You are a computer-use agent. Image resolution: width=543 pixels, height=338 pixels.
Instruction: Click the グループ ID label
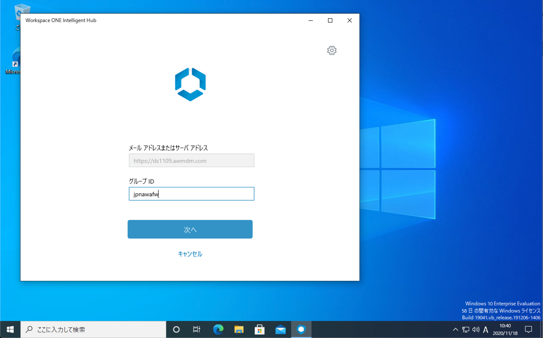(142, 182)
